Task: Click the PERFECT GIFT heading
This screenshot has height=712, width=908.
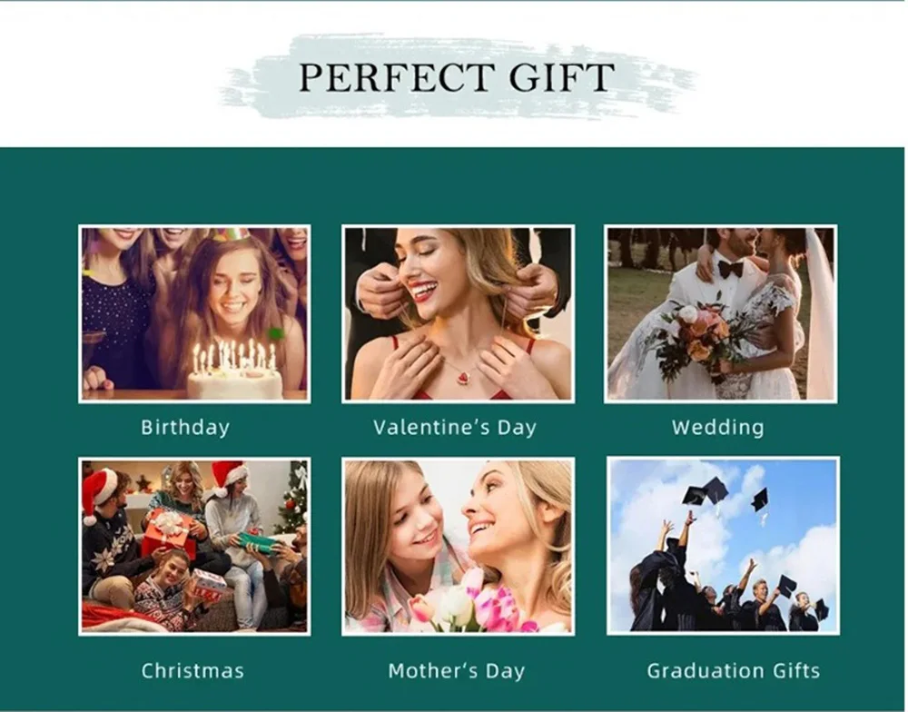Action: [x=457, y=77]
